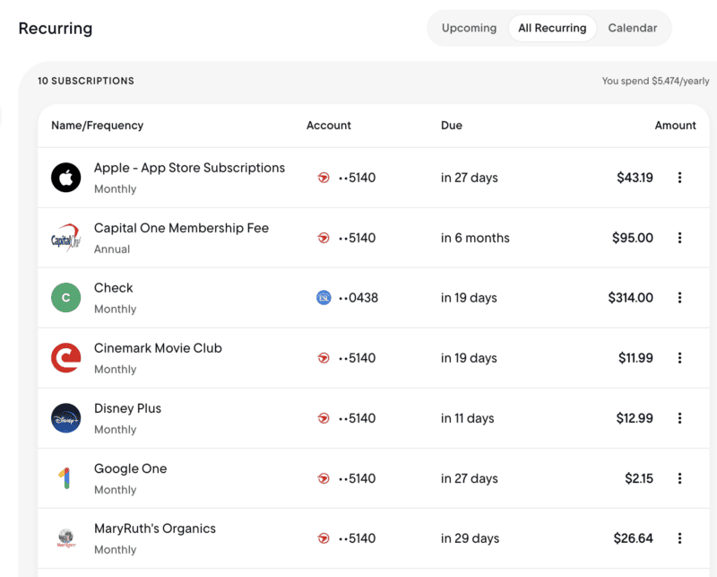Open more options for Disney Plus

click(x=679, y=418)
